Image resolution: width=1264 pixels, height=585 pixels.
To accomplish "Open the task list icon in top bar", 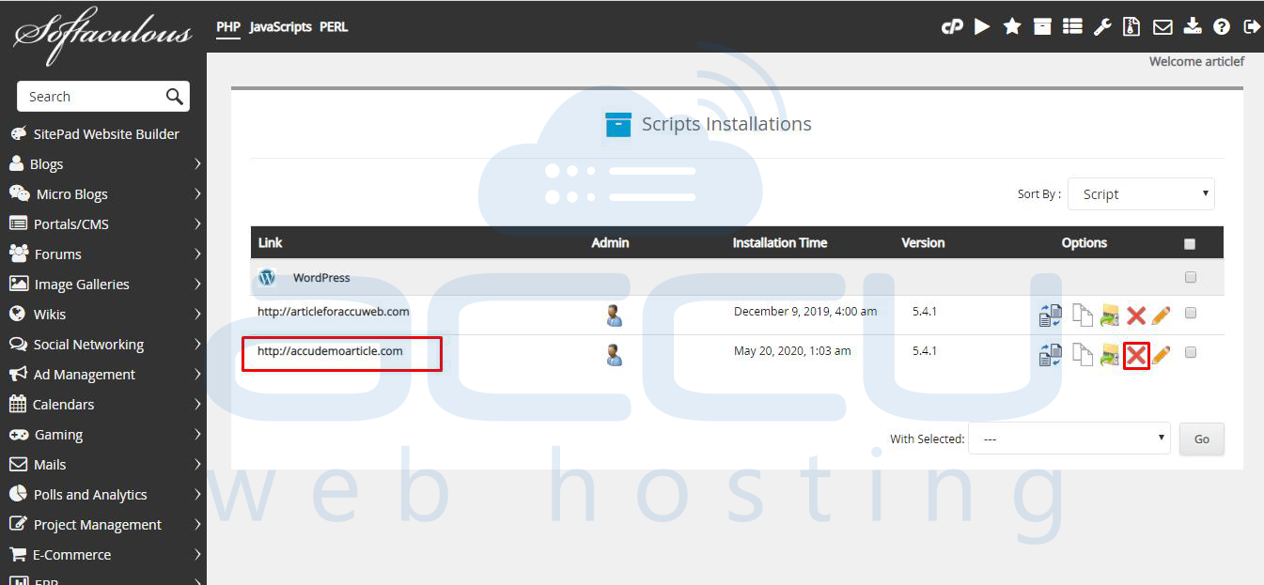I will [x=1072, y=26].
